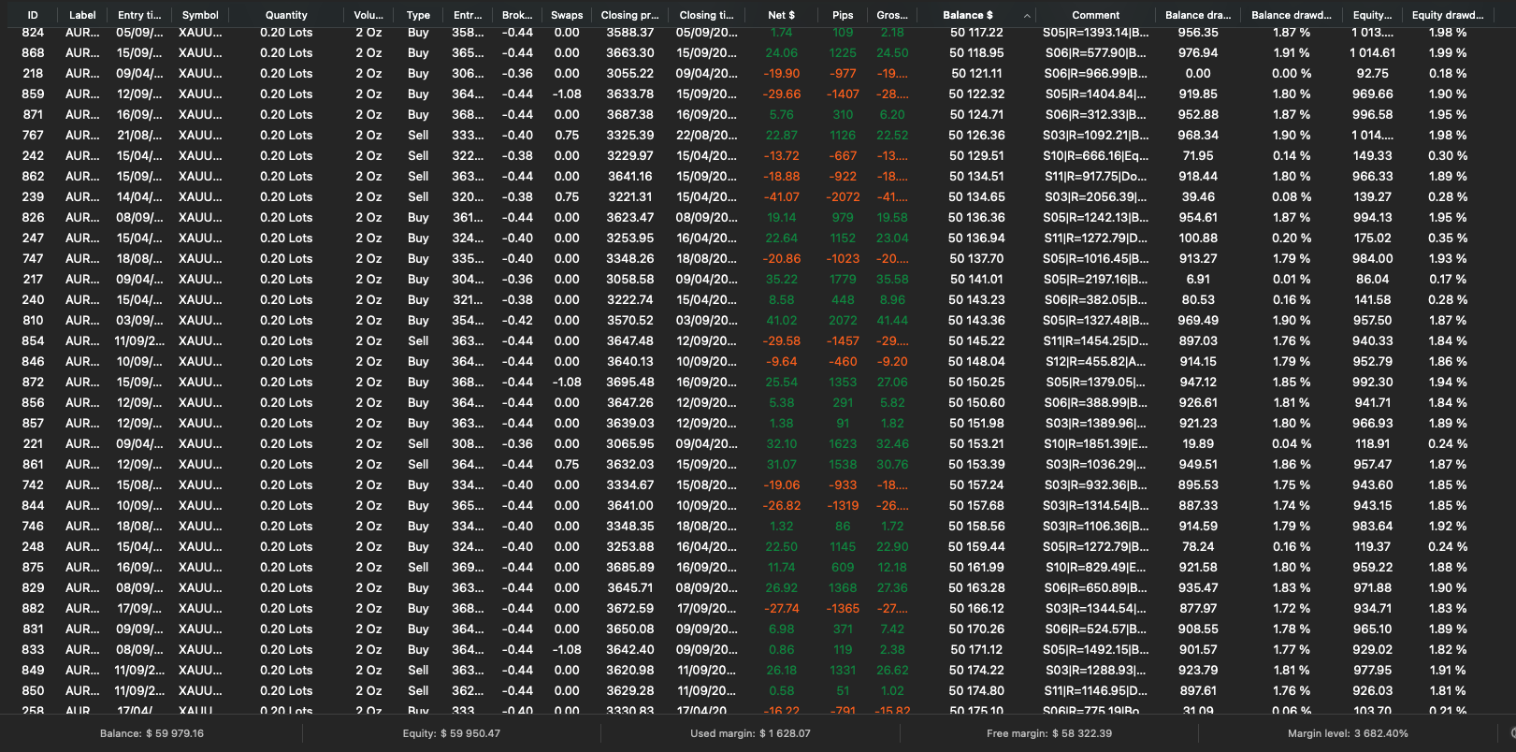Click pips value -1457

tap(843, 341)
